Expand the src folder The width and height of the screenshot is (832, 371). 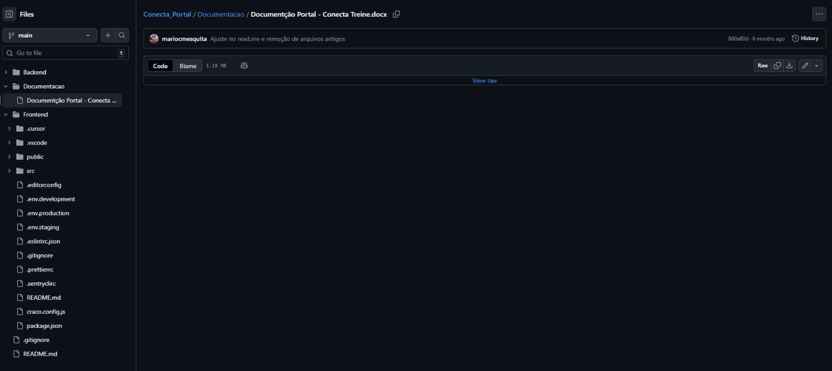click(9, 171)
